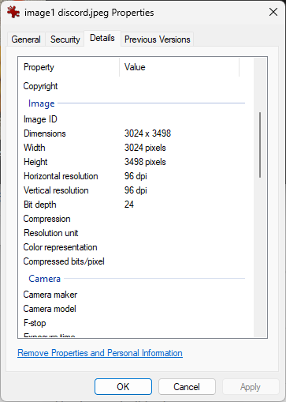Select the Width property row
This screenshot has width=286, height=402.
(134, 148)
